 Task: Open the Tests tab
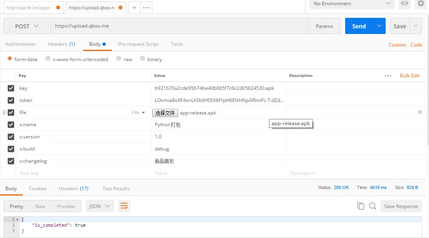[177, 44]
